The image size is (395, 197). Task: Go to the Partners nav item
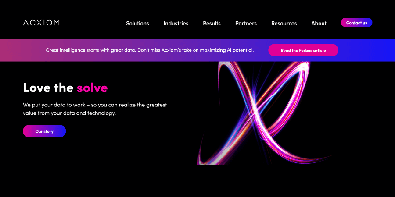(x=246, y=23)
